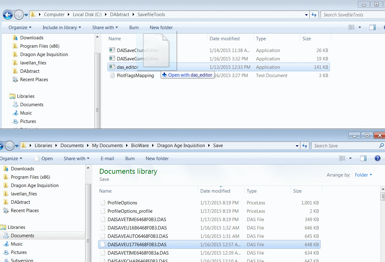This screenshot has width=385, height=262.
Task: Navigate to DAIxtract in top address bar
Action: [120, 15]
